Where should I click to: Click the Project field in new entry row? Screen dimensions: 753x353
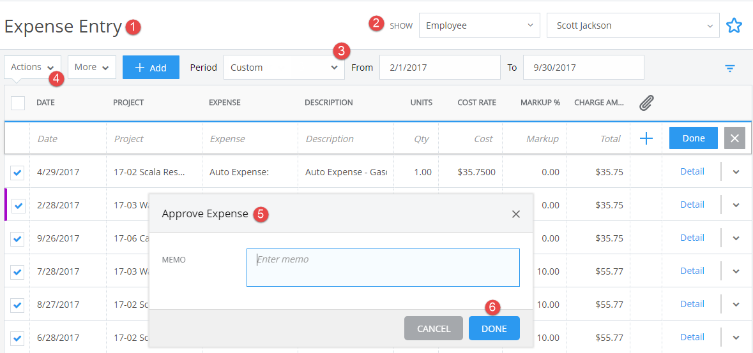(154, 138)
